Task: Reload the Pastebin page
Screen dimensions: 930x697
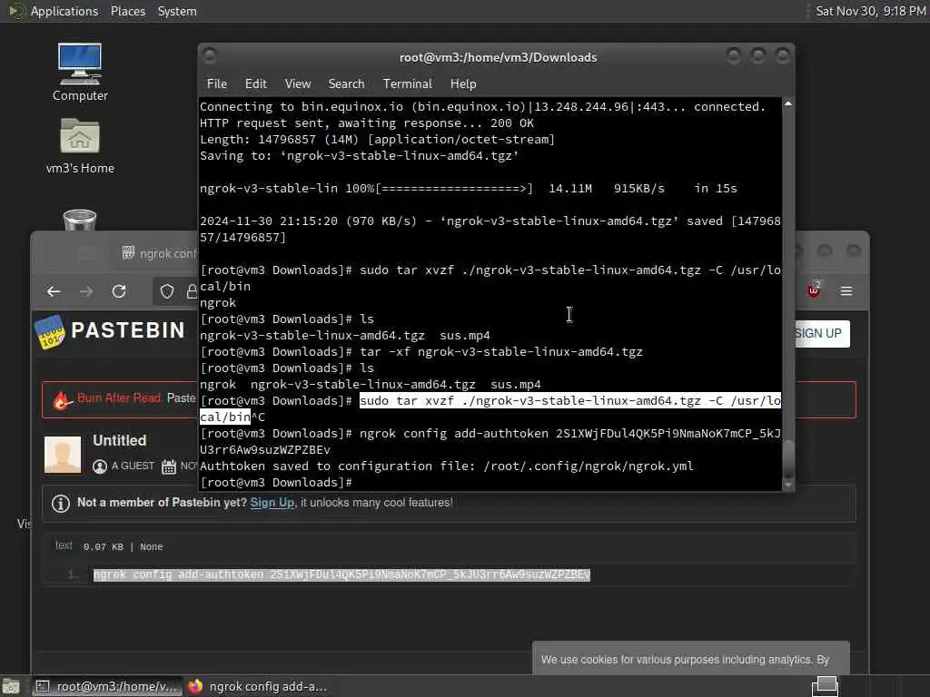Action: (119, 291)
